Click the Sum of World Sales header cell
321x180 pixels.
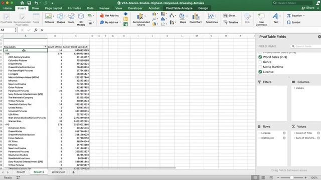pos(76,47)
